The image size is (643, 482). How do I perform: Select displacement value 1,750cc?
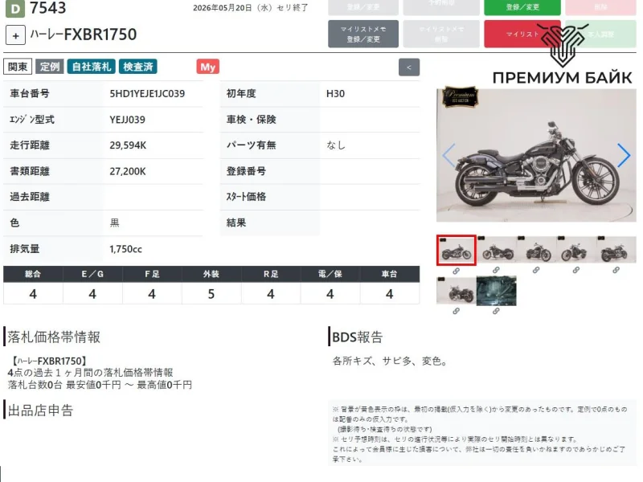coord(125,249)
